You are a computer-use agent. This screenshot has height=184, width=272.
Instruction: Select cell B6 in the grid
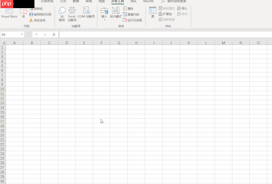32,70
